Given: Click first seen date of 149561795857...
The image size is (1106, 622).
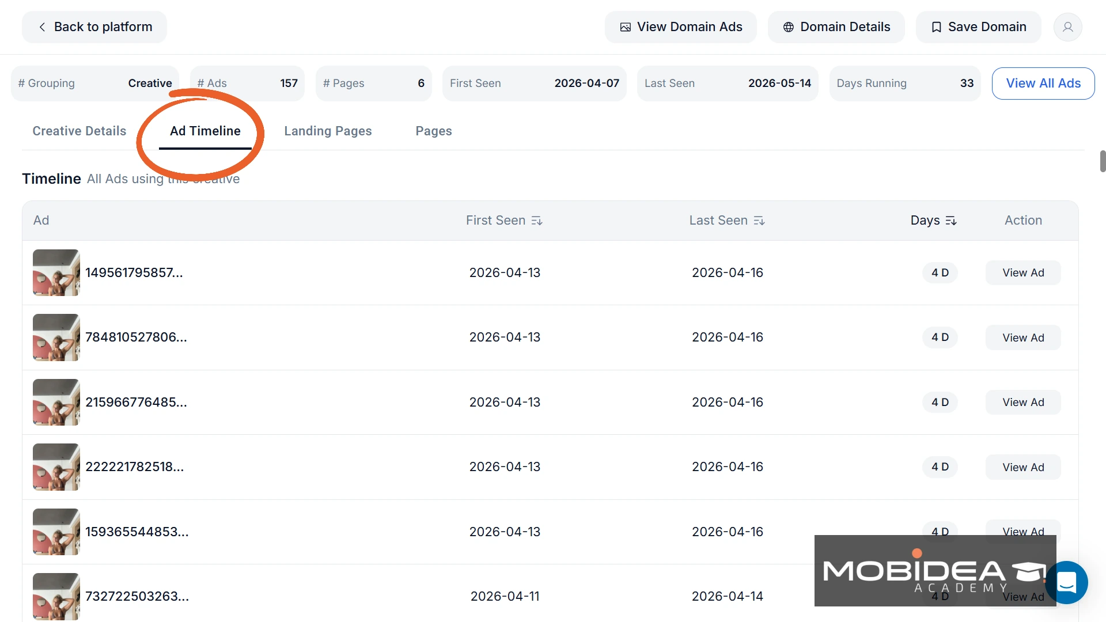Looking at the screenshot, I should [505, 273].
